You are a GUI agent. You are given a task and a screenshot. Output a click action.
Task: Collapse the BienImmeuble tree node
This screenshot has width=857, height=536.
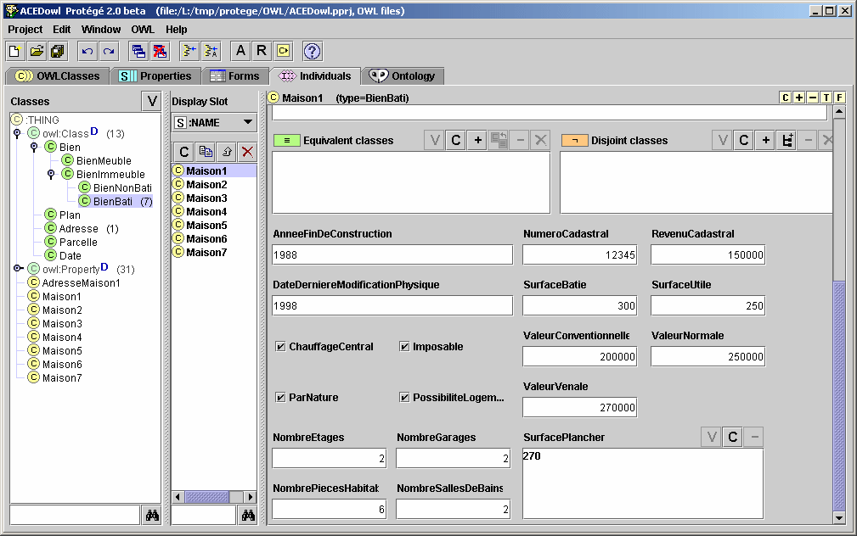coord(51,175)
